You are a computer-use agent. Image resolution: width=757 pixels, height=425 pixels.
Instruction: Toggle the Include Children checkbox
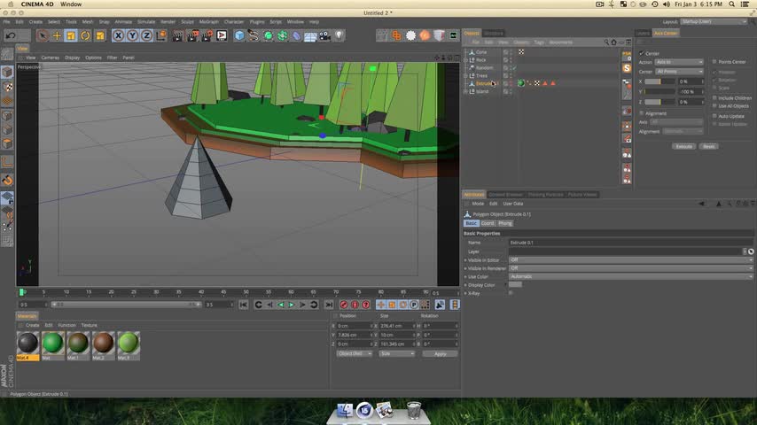click(x=714, y=98)
